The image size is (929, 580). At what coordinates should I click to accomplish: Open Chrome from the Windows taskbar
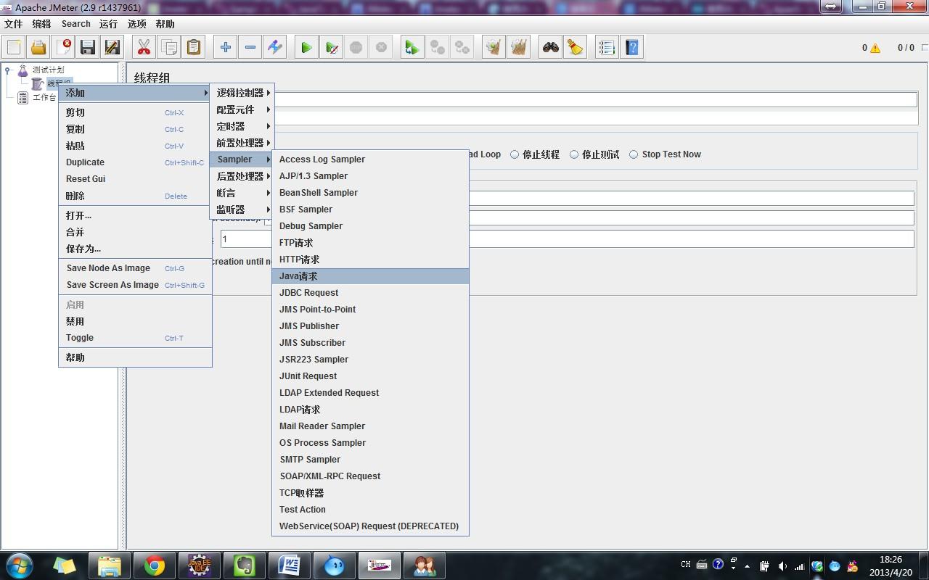[x=154, y=565]
